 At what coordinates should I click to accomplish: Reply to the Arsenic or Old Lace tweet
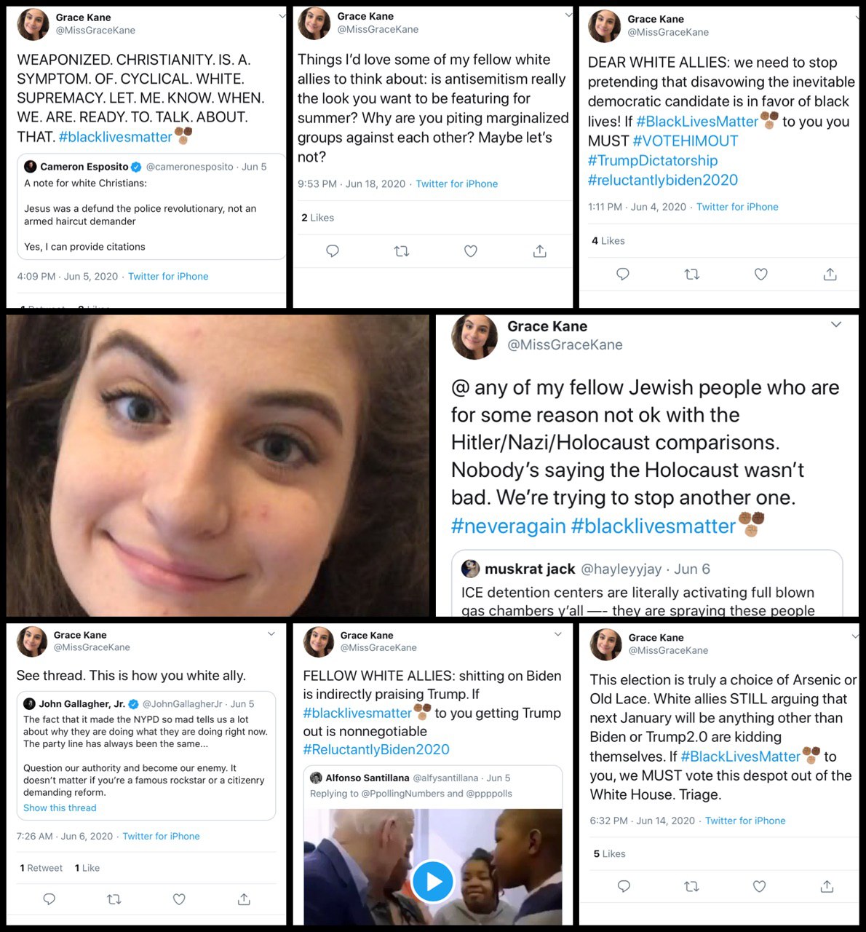624,886
